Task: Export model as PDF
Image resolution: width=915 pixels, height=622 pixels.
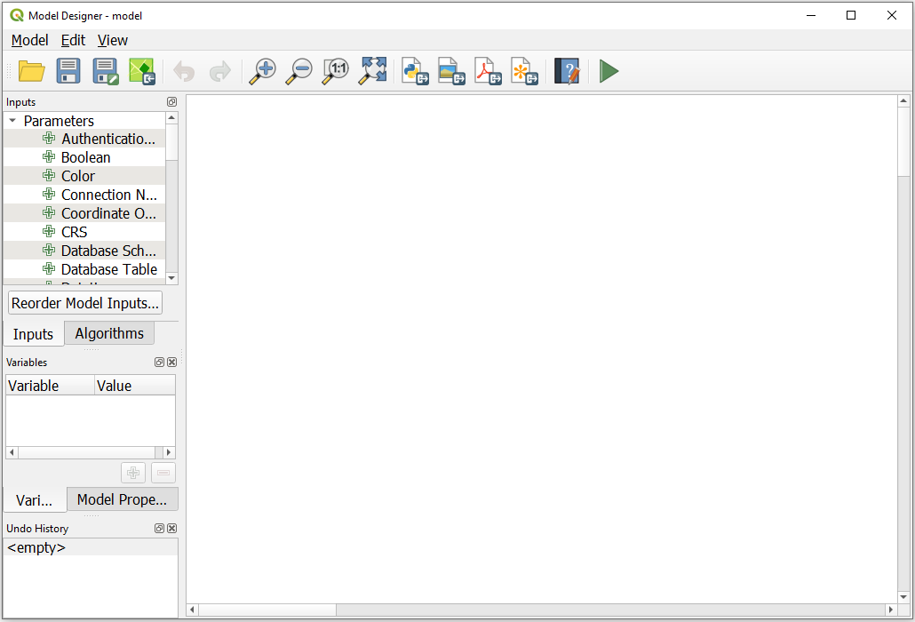Action: coord(488,71)
